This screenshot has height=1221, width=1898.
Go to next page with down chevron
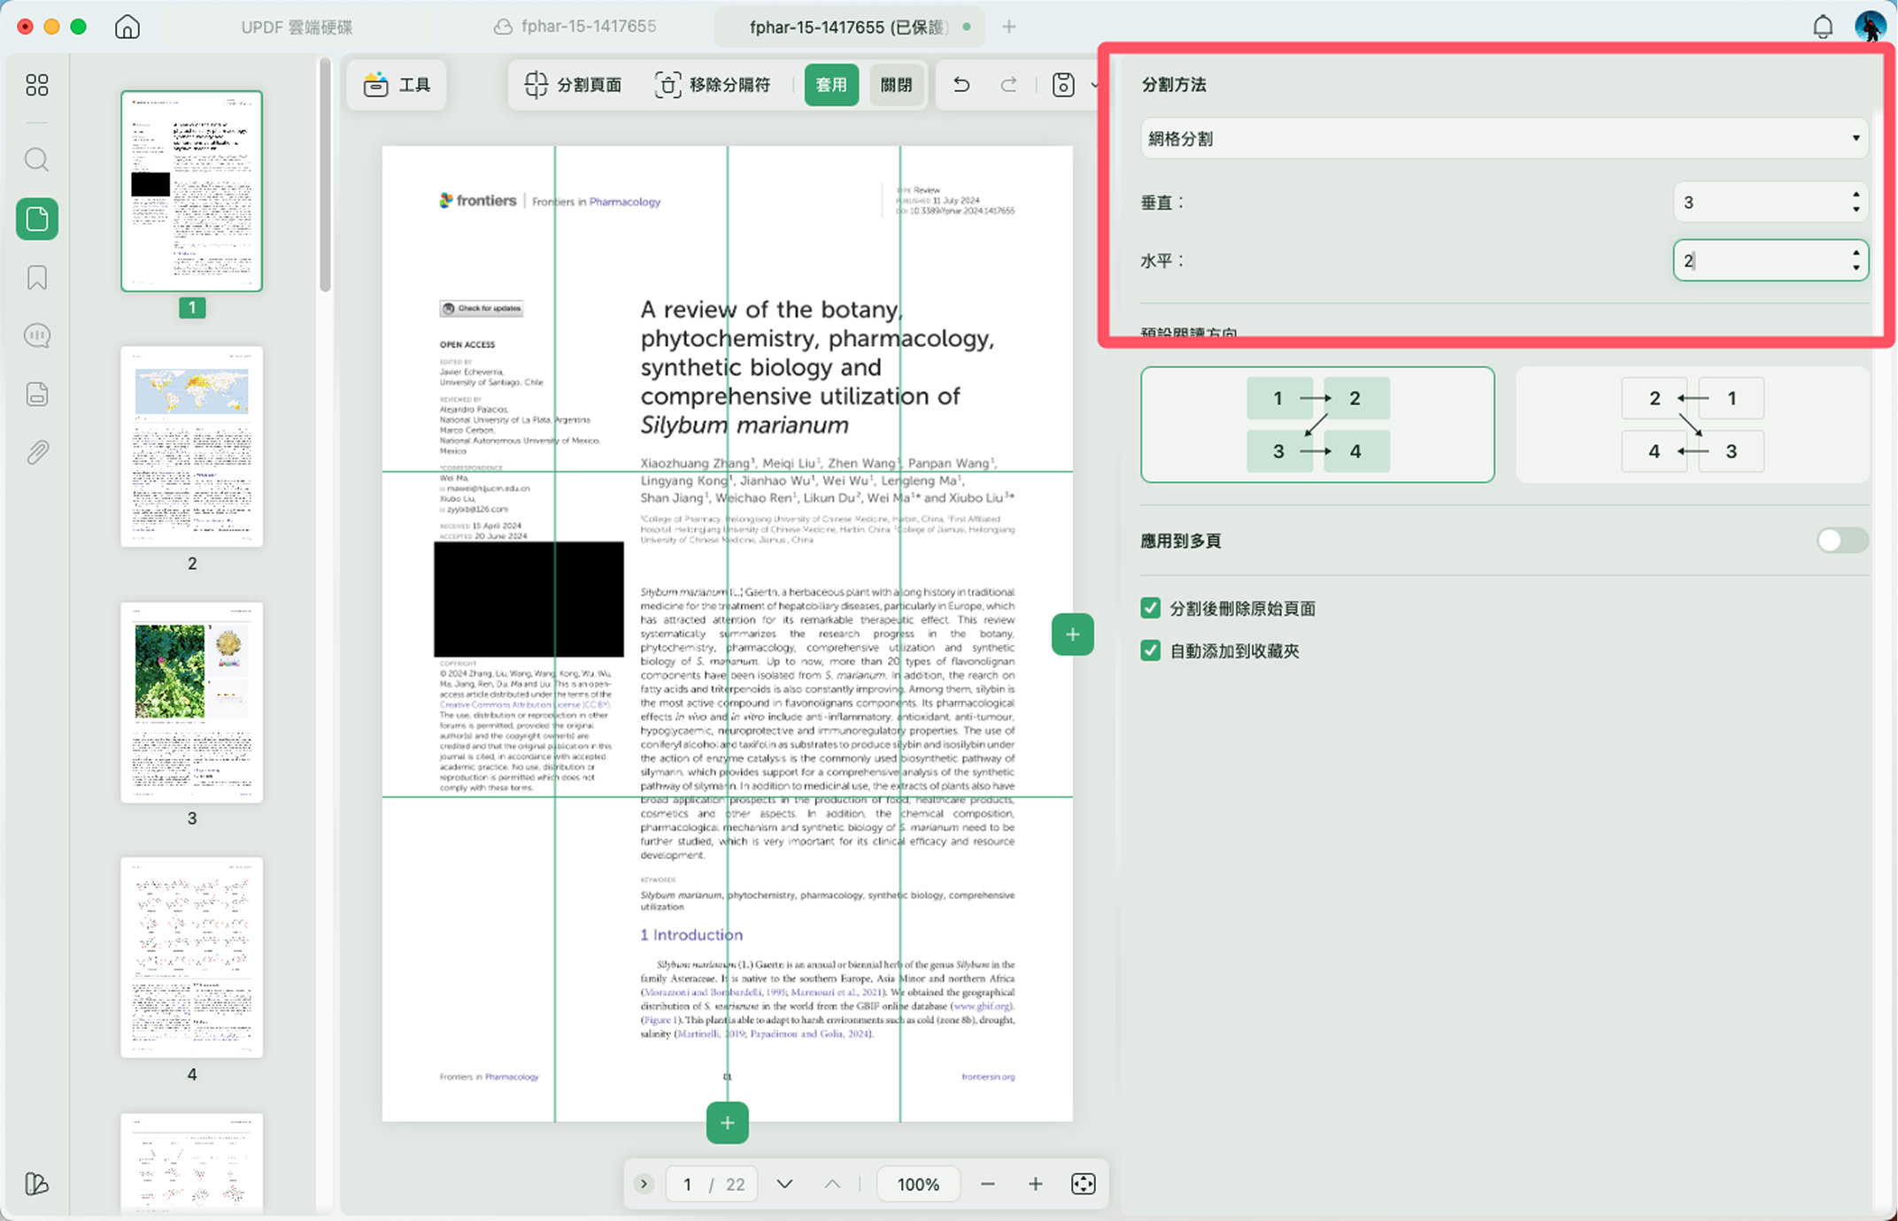[784, 1184]
